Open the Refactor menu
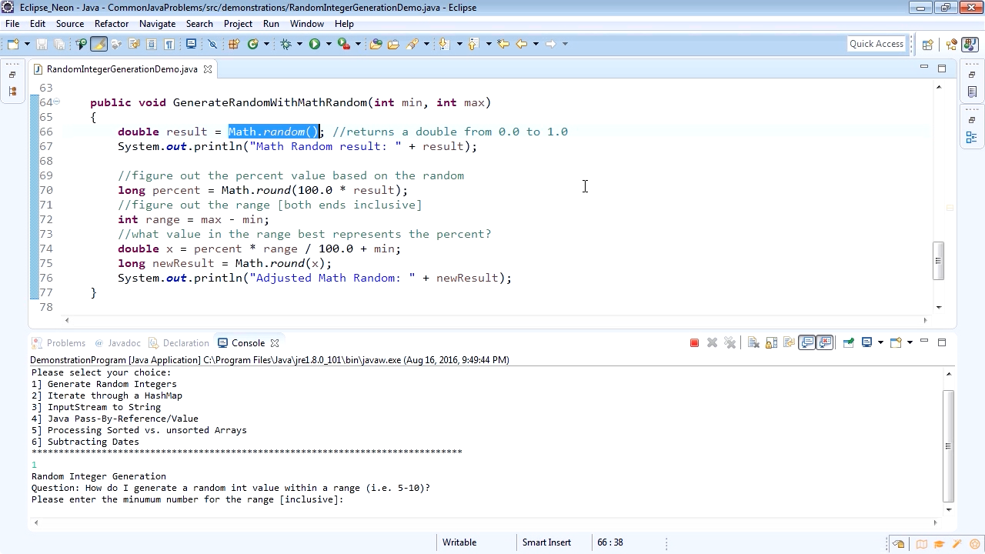Viewport: 985px width, 554px height. tap(112, 24)
